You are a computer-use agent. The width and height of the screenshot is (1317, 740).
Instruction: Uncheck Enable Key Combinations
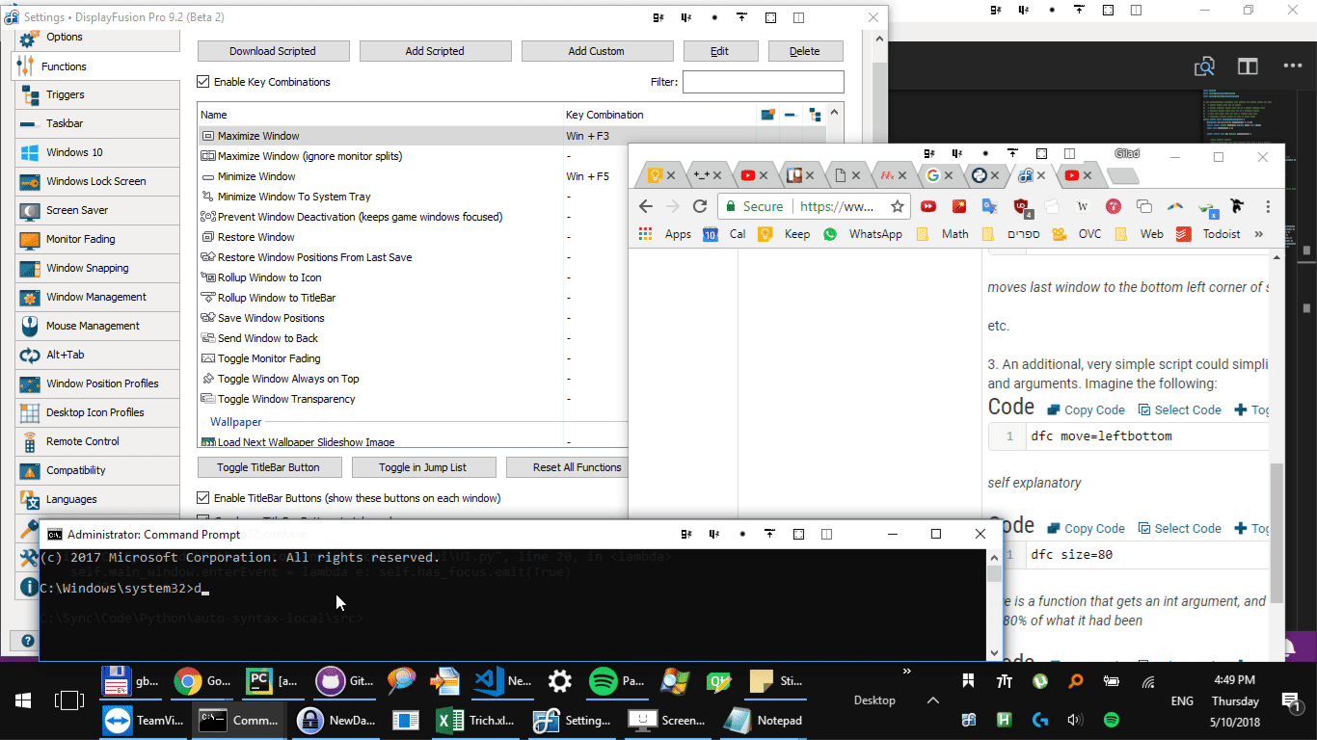pyautogui.click(x=203, y=82)
